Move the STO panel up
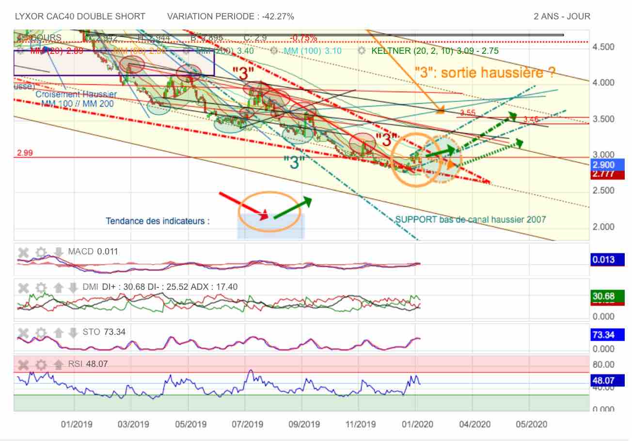This screenshot has width=632, height=441. point(58,332)
